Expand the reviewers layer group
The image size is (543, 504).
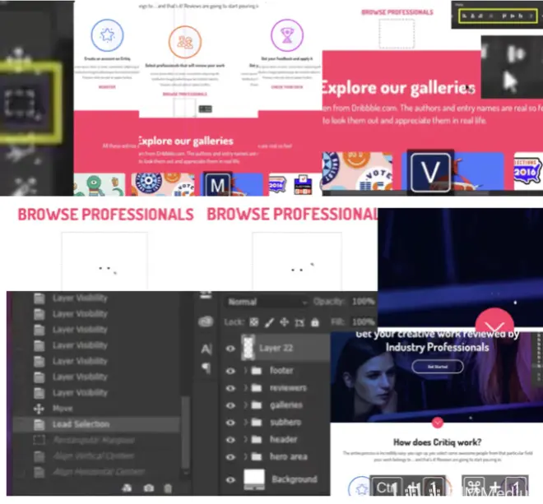click(x=245, y=388)
